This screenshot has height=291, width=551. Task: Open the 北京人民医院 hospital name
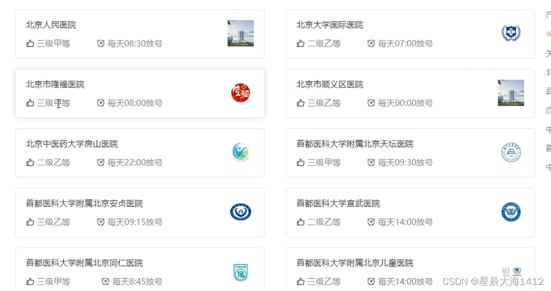coord(51,25)
